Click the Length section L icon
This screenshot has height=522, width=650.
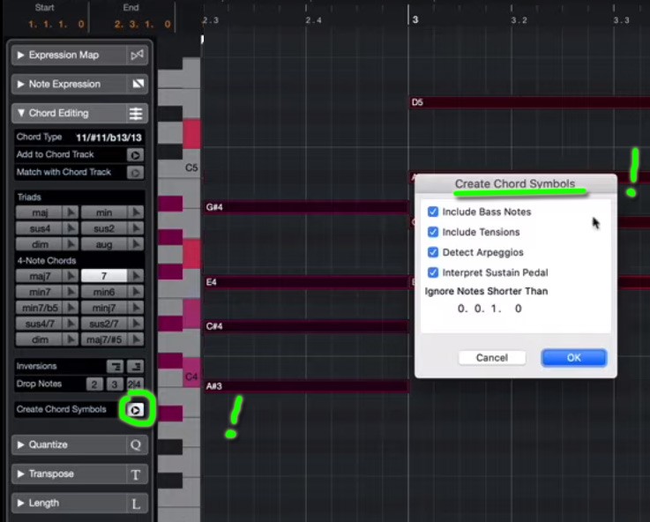pos(136,503)
